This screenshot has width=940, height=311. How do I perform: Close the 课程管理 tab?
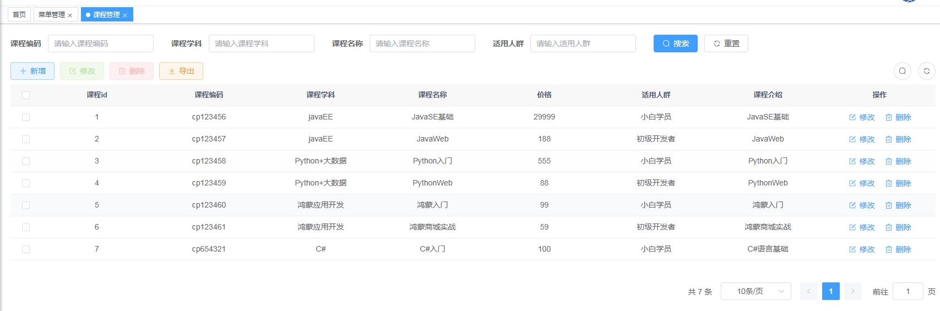pyautogui.click(x=125, y=15)
